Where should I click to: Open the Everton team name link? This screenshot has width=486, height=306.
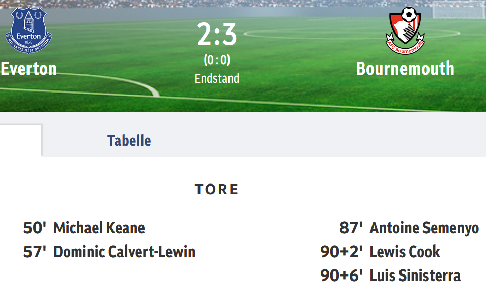coord(29,68)
